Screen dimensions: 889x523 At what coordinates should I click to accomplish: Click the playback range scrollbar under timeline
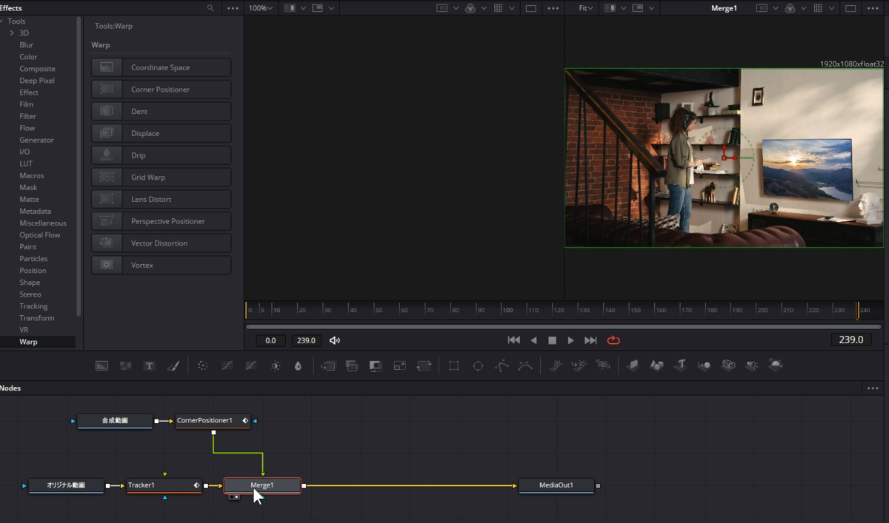[563, 326]
